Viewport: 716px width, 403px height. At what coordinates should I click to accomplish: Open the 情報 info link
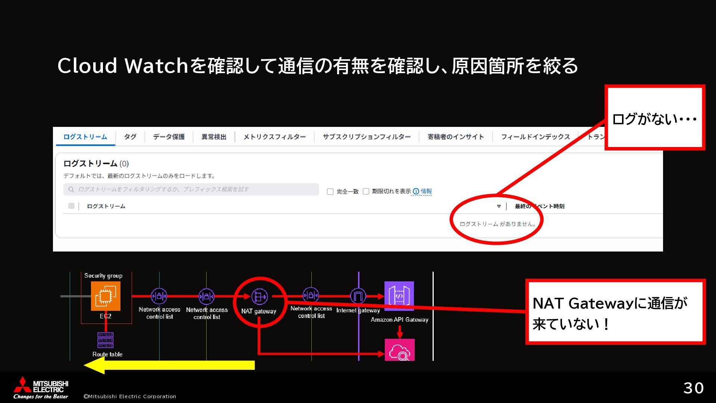point(426,191)
